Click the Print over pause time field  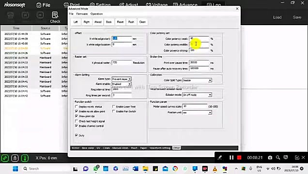[199, 63]
